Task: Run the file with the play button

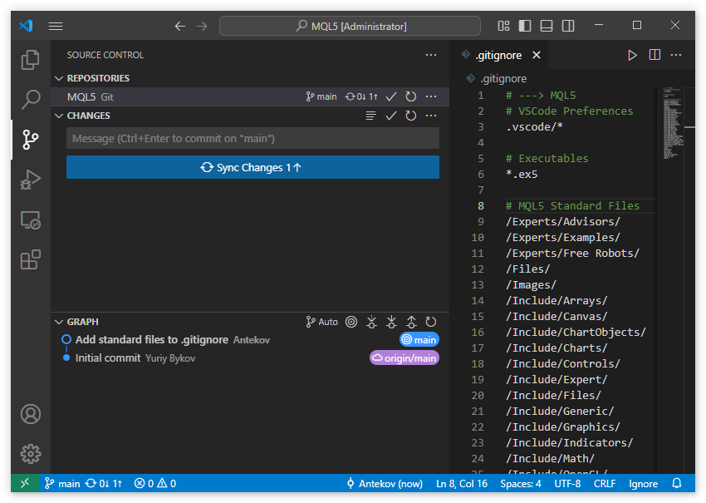Action: [632, 55]
